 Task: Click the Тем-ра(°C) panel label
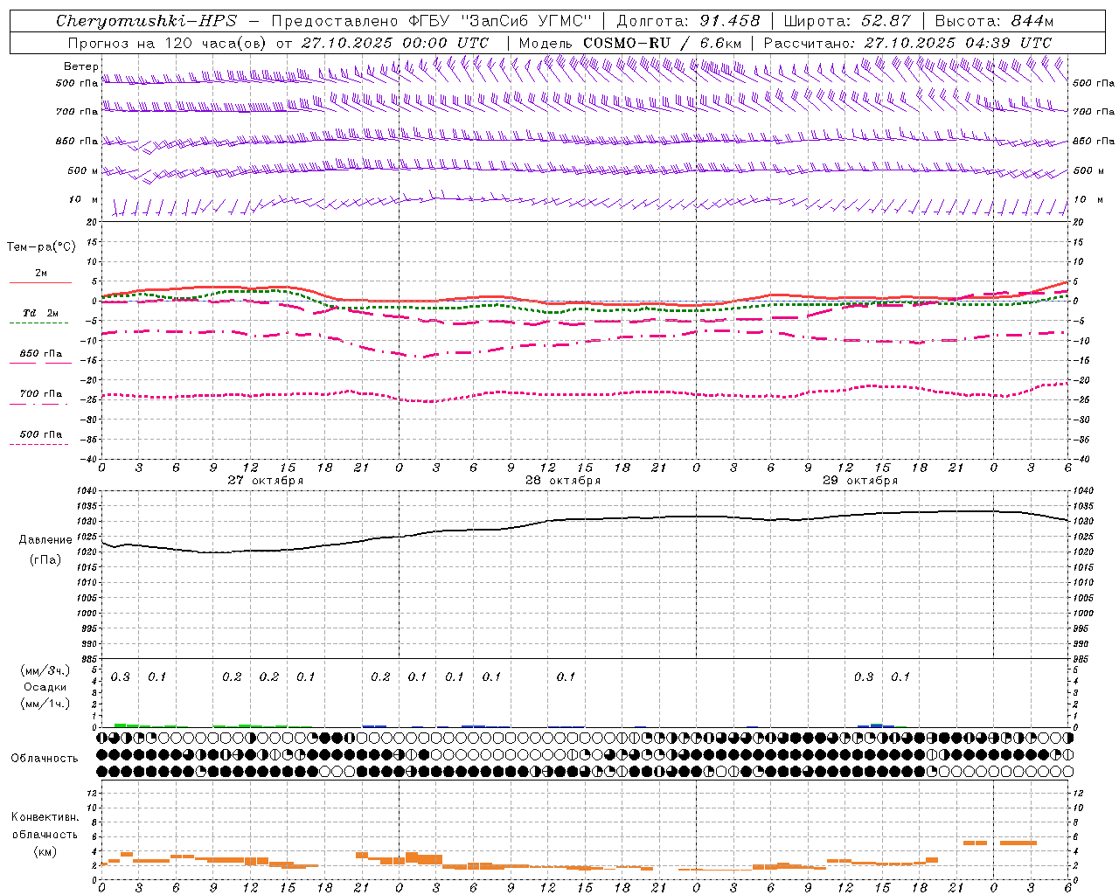tap(41, 247)
